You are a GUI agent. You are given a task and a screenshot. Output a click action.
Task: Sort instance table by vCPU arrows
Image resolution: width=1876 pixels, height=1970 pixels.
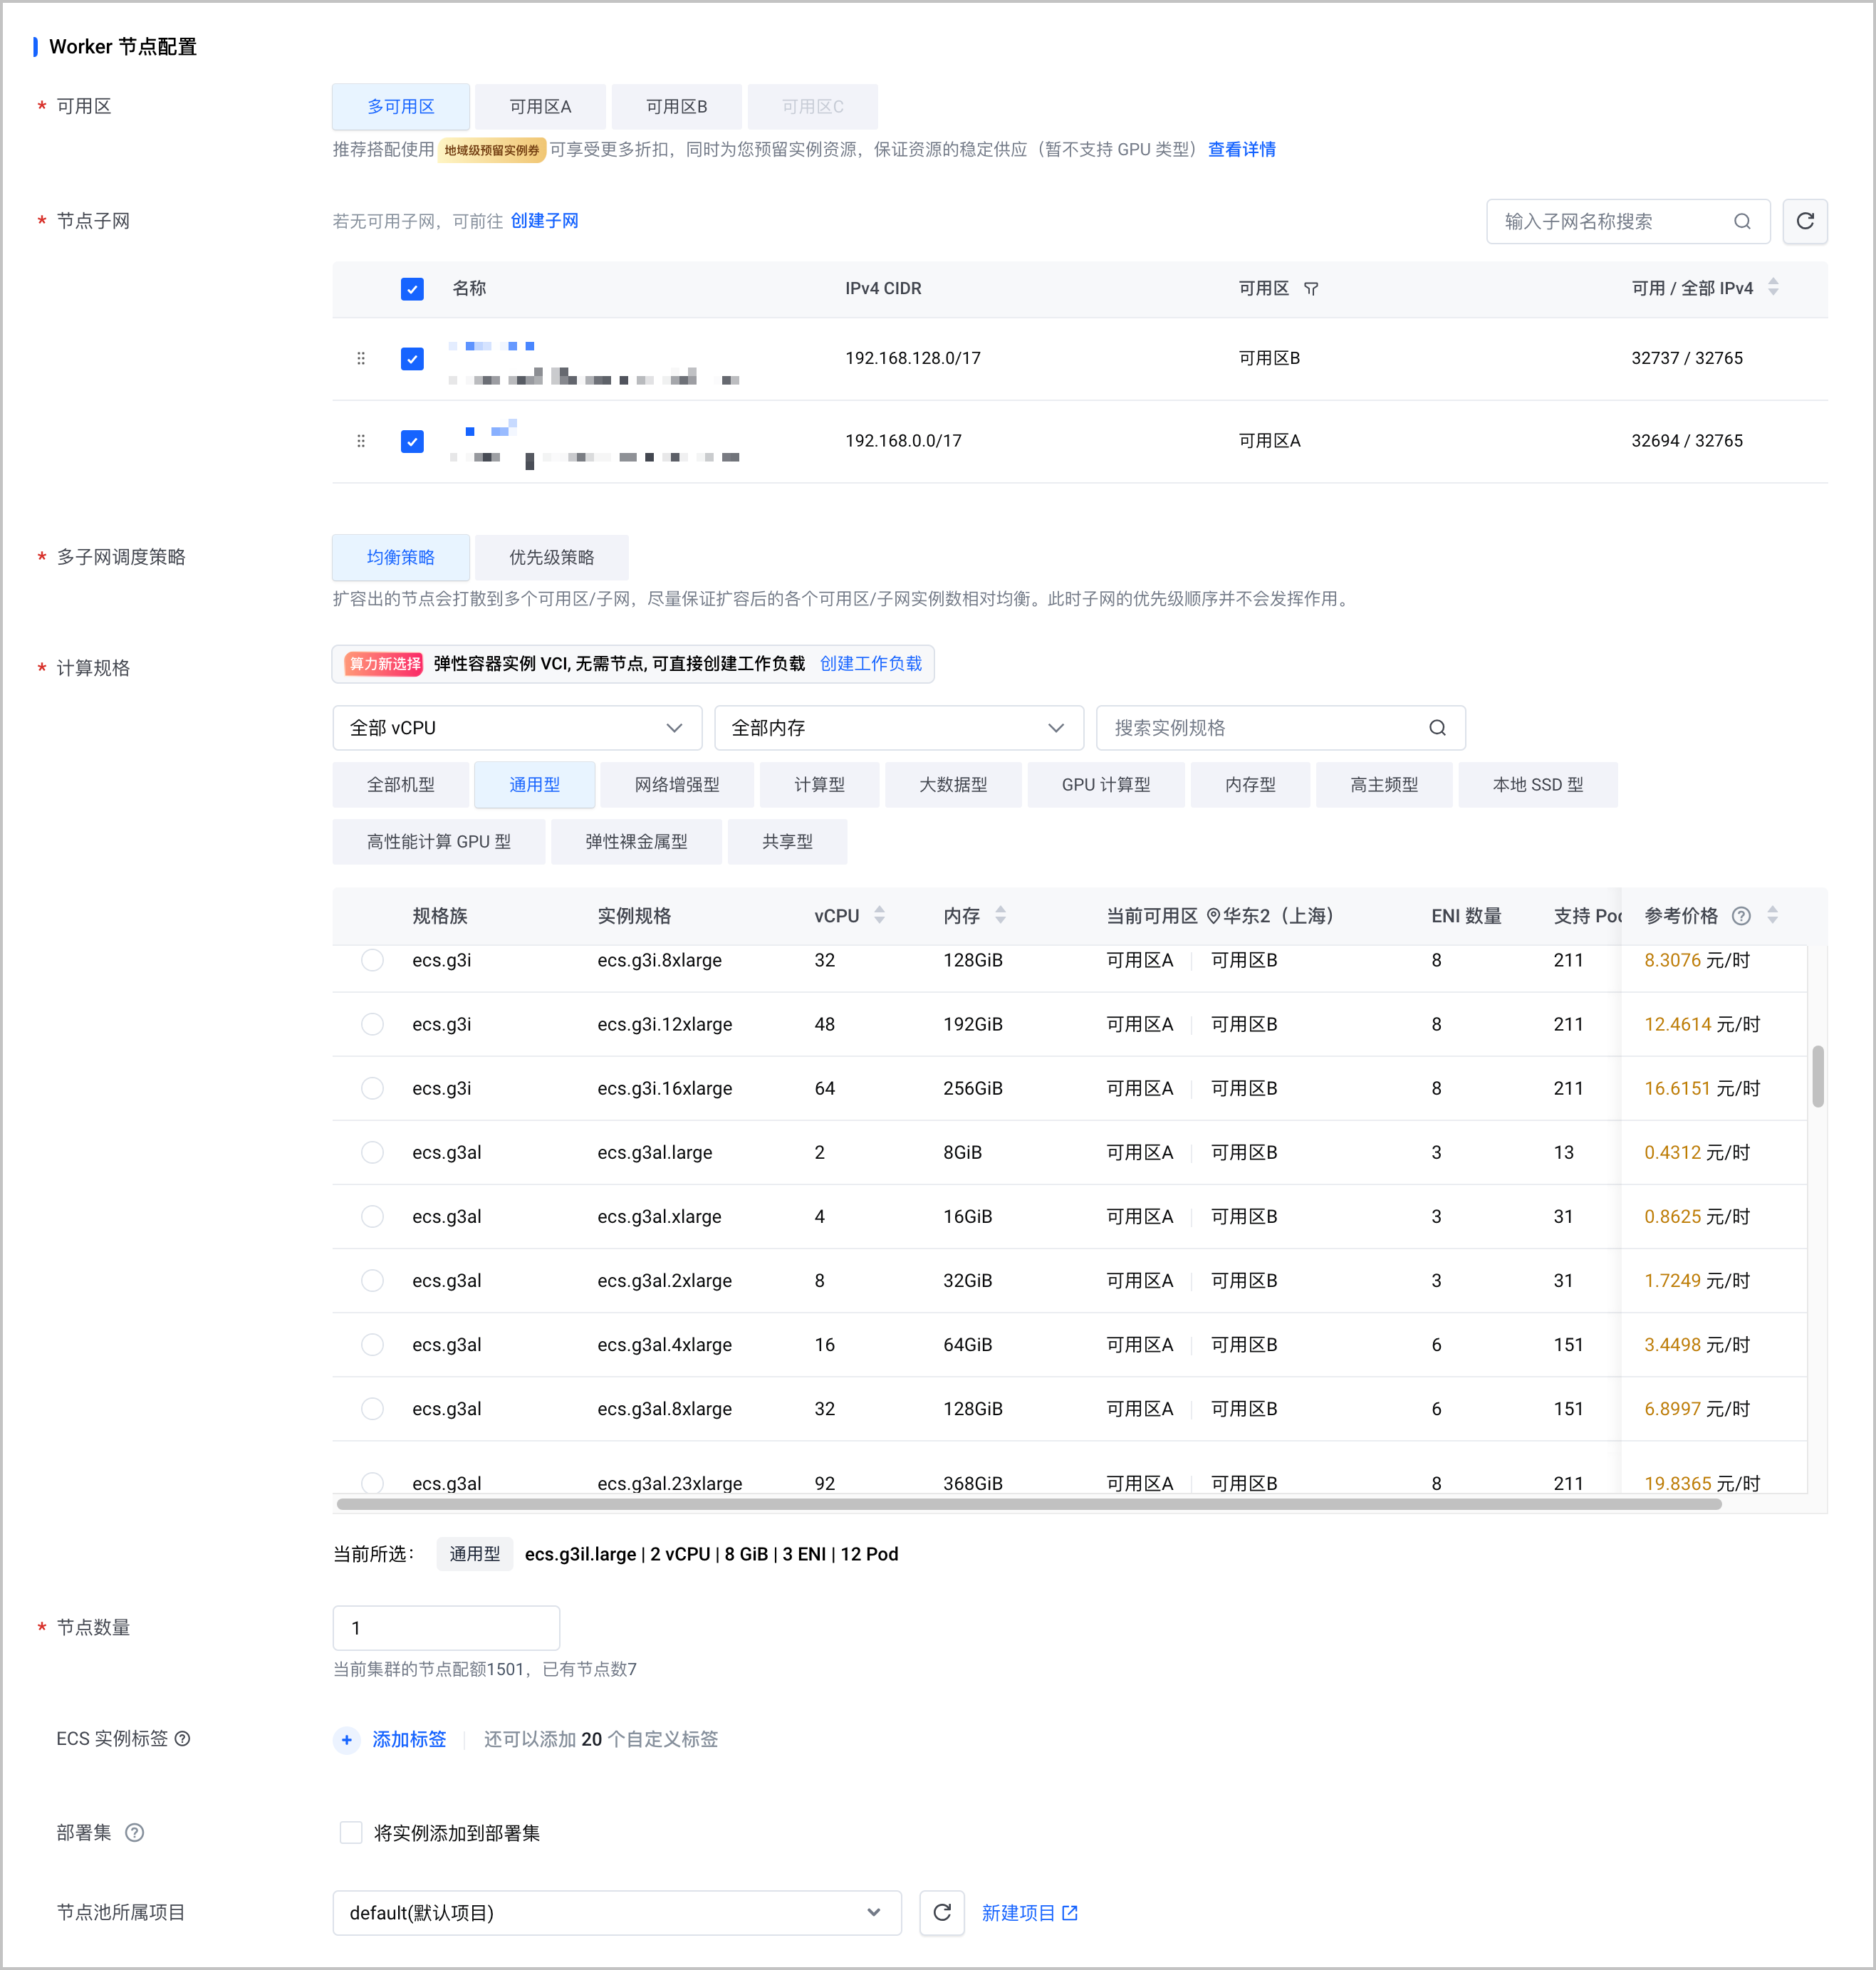pos(879,914)
